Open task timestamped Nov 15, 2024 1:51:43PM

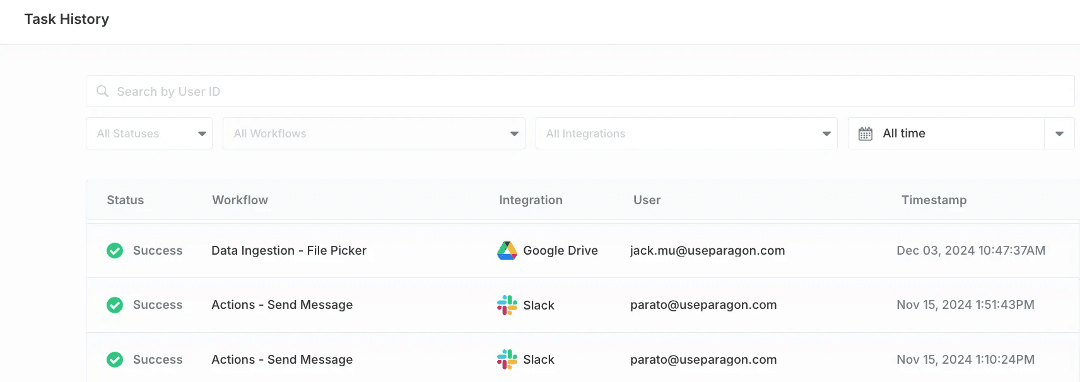pyautogui.click(x=965, y=305)
